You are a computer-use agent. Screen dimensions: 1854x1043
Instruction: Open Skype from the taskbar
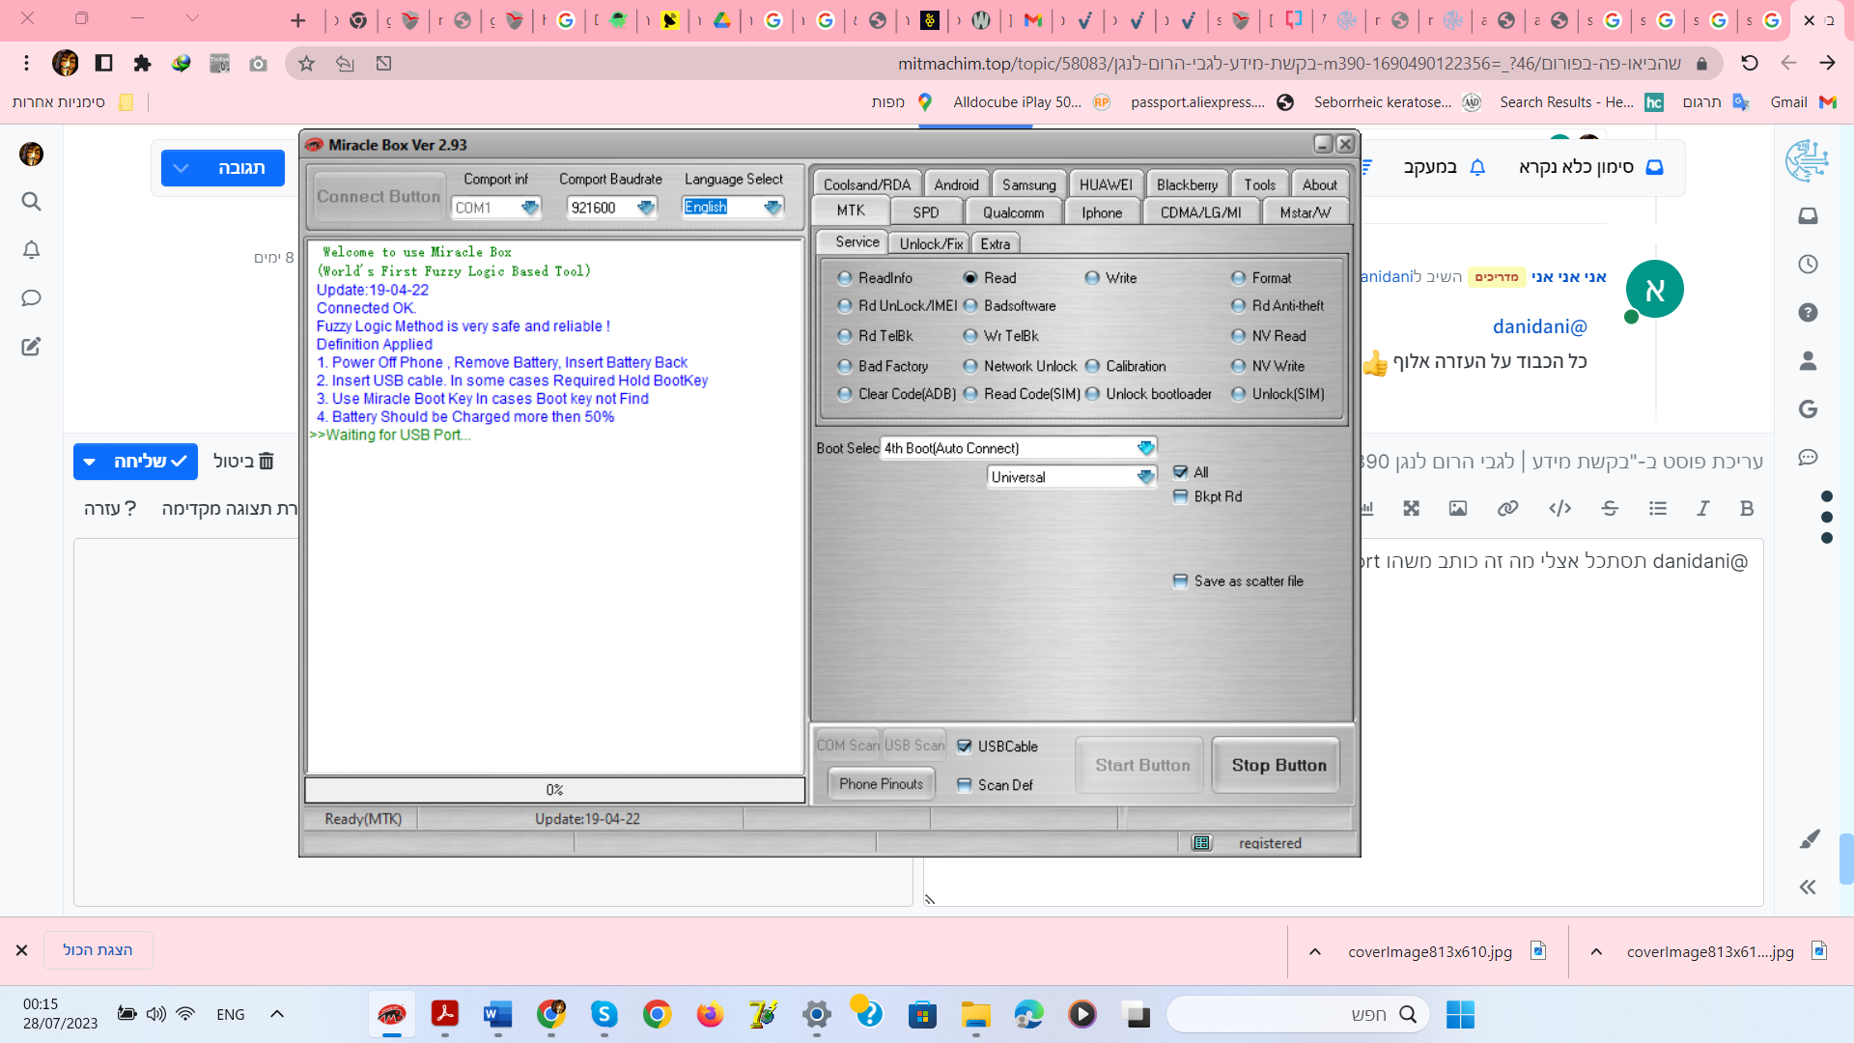(x=604, y=1015)
